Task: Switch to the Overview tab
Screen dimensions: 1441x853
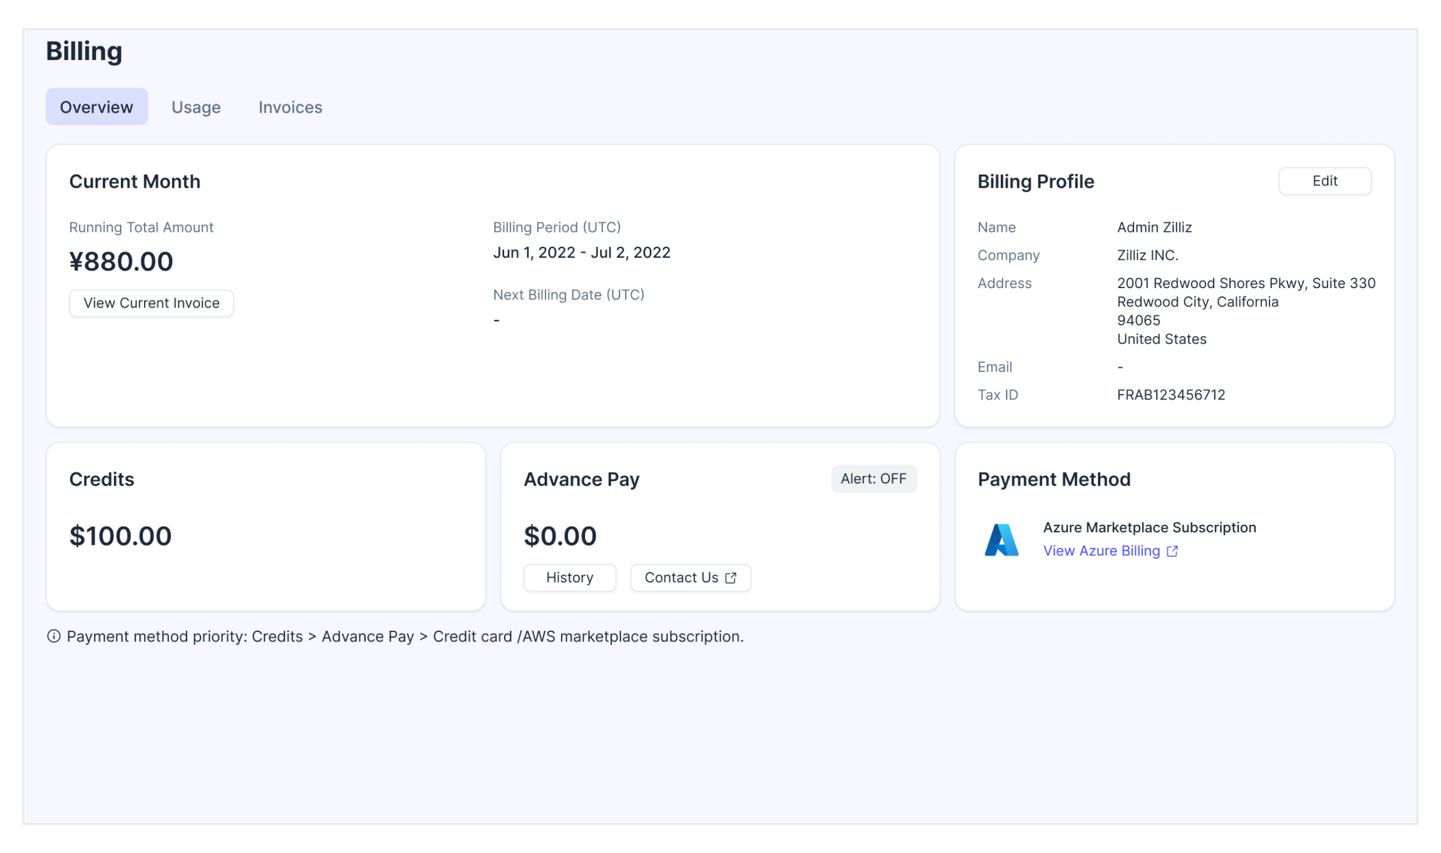Action: point(96,106)
